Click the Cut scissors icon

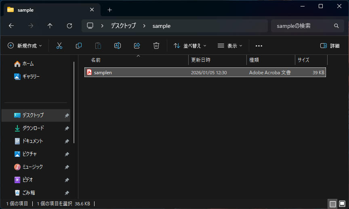tap(59, 46)
